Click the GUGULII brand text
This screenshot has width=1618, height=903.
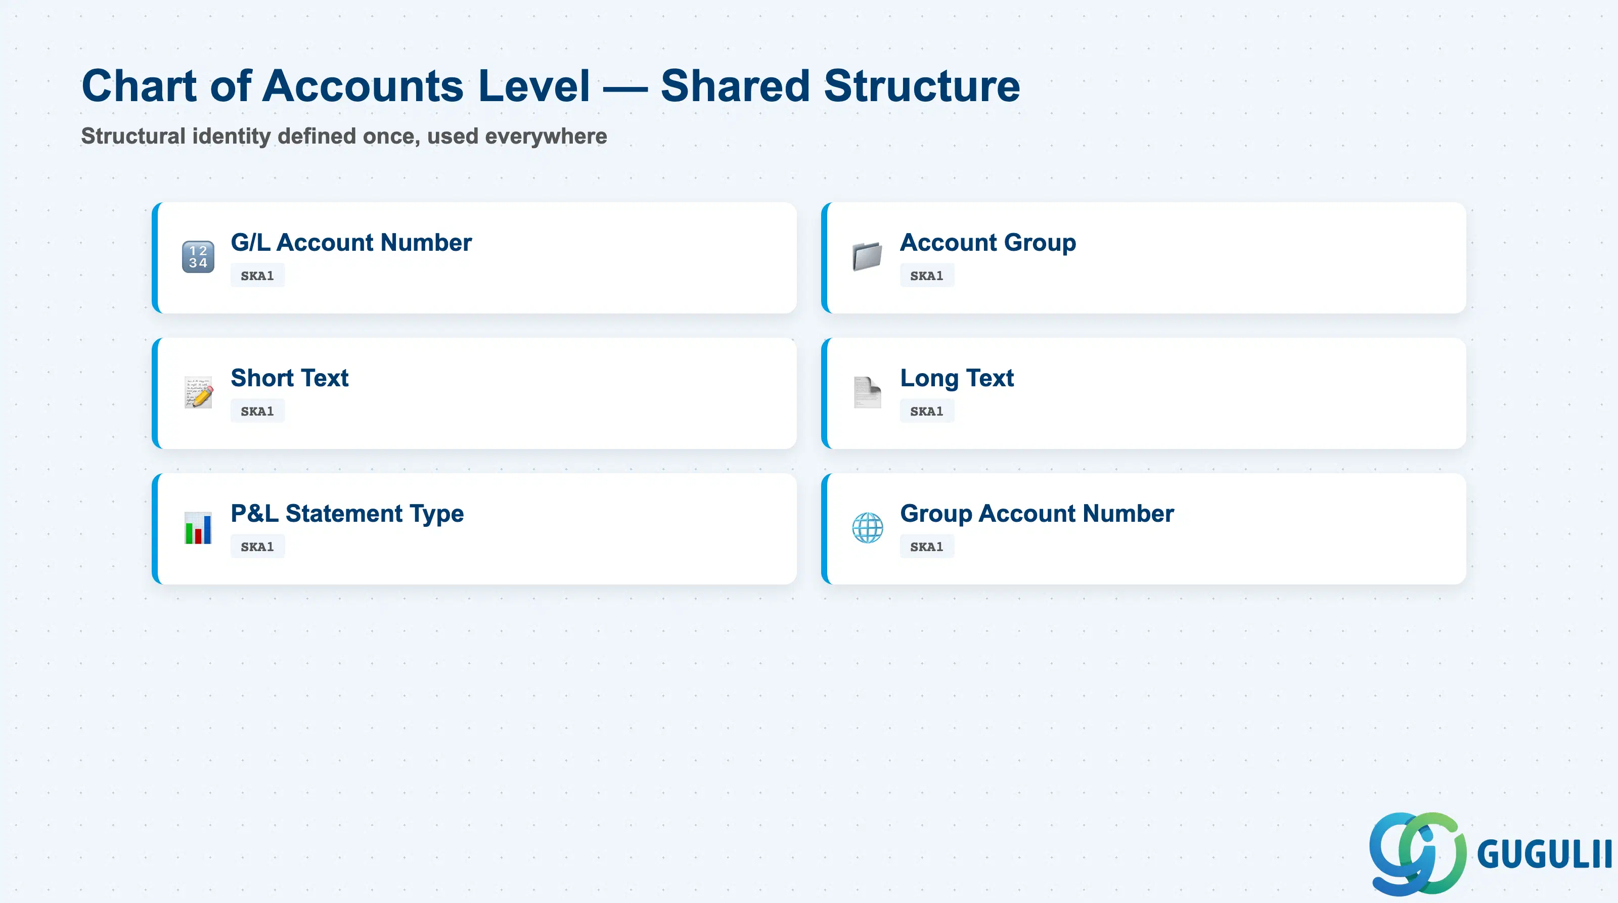pos(1544,854)
